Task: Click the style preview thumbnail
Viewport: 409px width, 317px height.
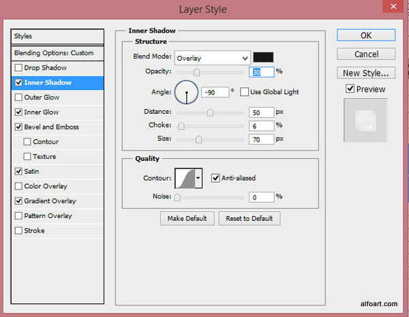Action: point(365,120)
